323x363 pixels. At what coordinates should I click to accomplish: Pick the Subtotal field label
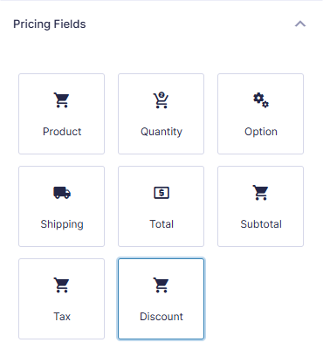coord(261,224)
